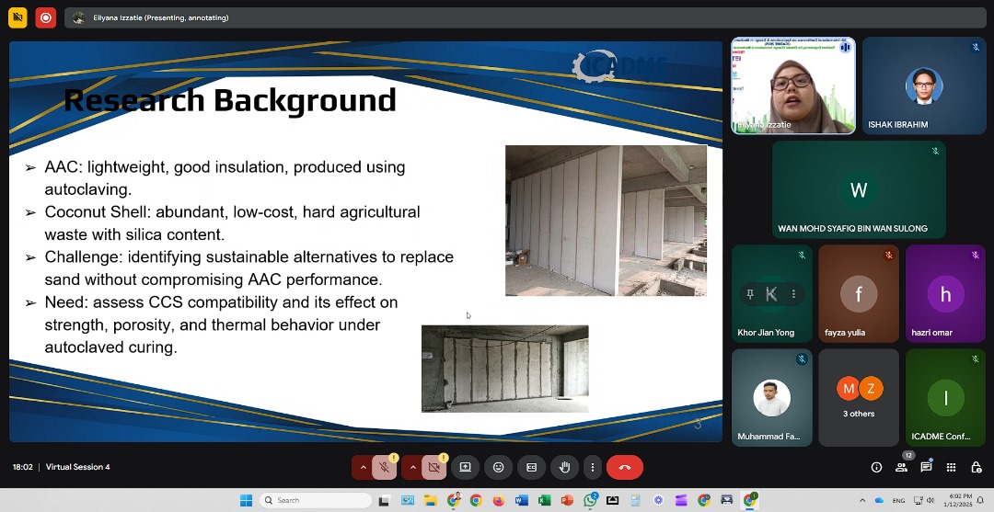Open chat with everyone panel
This screenshot has height=512, width=994.
926,467
